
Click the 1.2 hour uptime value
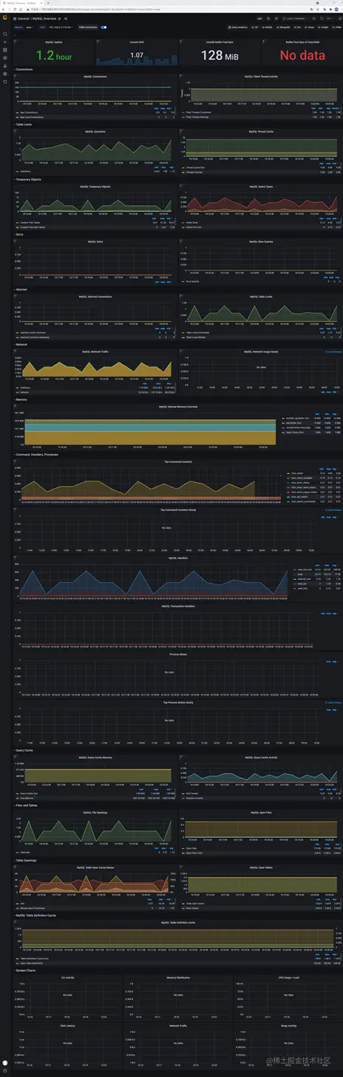tap(54, 56)
